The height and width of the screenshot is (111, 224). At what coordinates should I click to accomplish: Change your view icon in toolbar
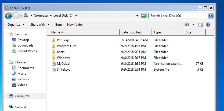[187, 25]
